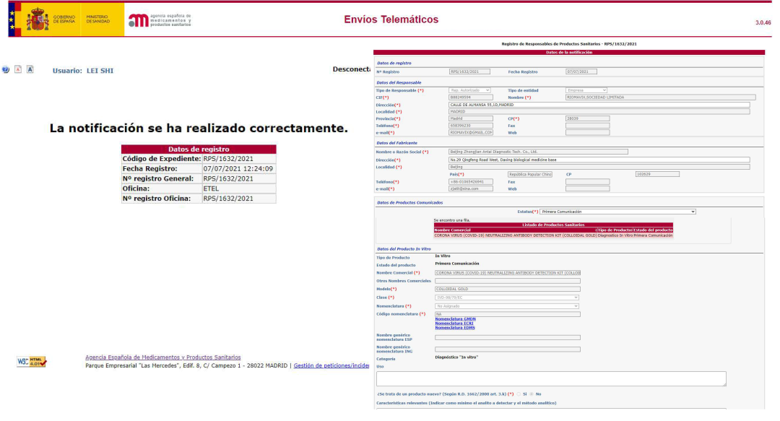The image size is (780, 421).
Task: Click the Provincia field Madrid
Action: (x=471, y=119)
